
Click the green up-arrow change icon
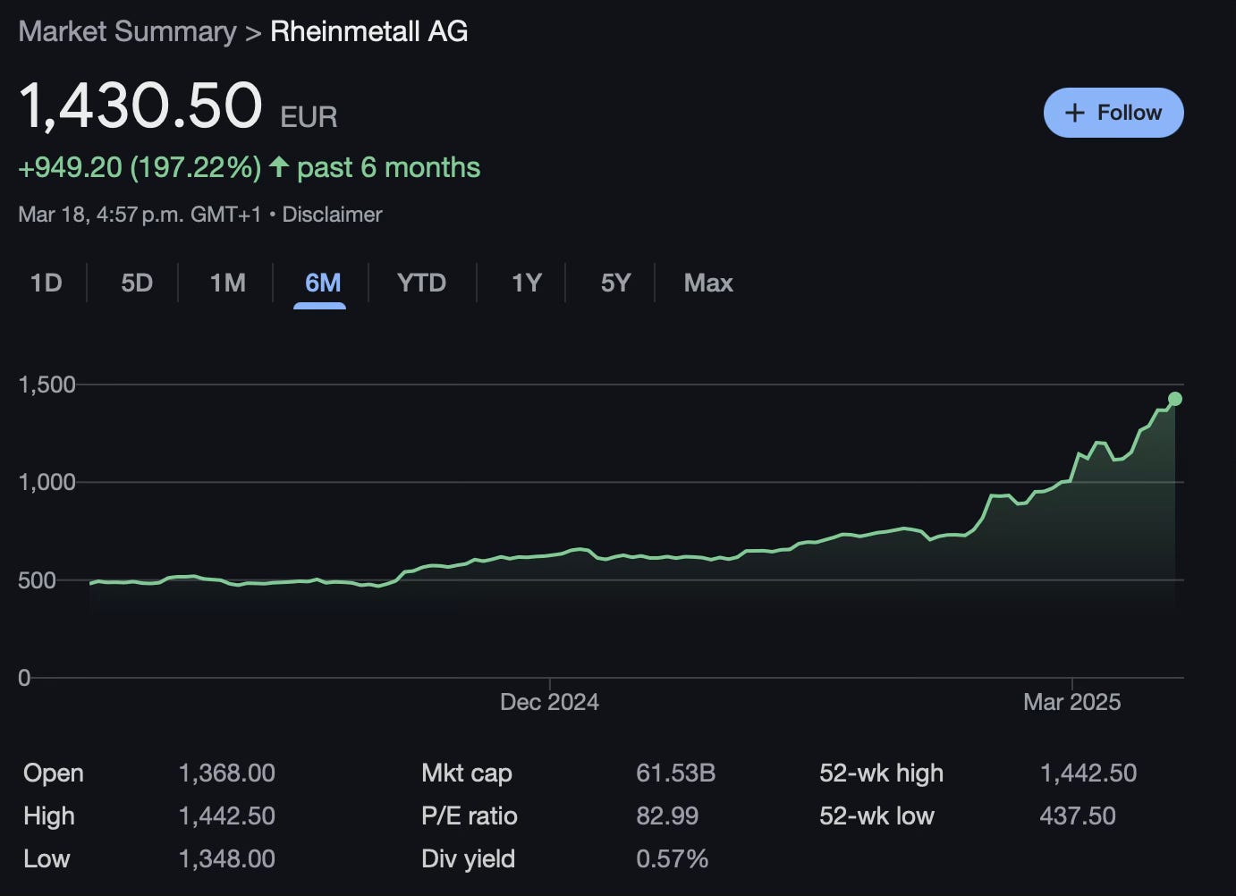tap(279, 166)
